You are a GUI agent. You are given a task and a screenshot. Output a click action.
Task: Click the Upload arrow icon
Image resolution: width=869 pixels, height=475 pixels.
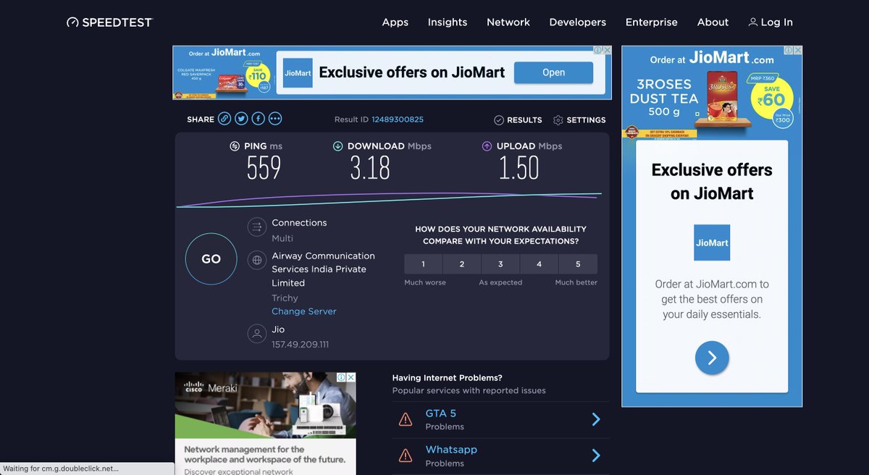pyautogui.click(x=487, y=146)
